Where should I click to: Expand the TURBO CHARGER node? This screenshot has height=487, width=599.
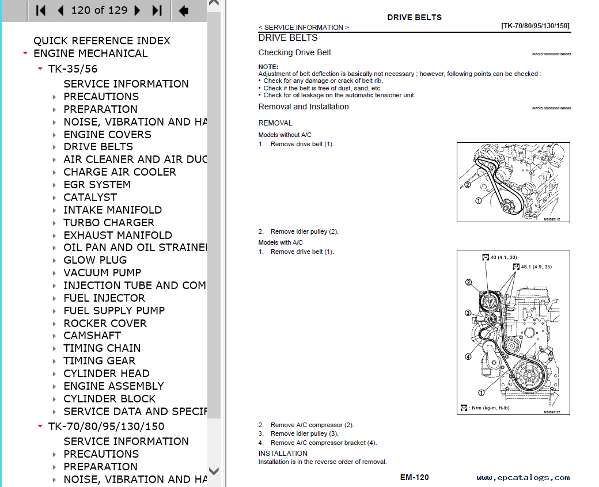(x=54, y=223)
